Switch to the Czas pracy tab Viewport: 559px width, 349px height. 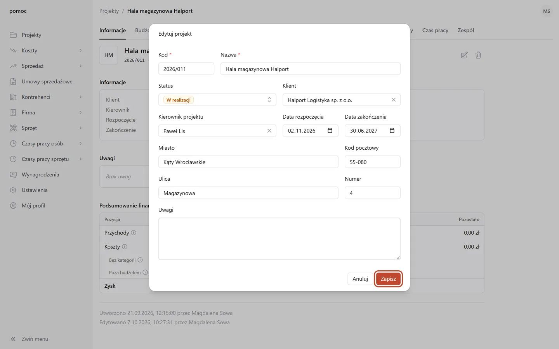[435, 30]
